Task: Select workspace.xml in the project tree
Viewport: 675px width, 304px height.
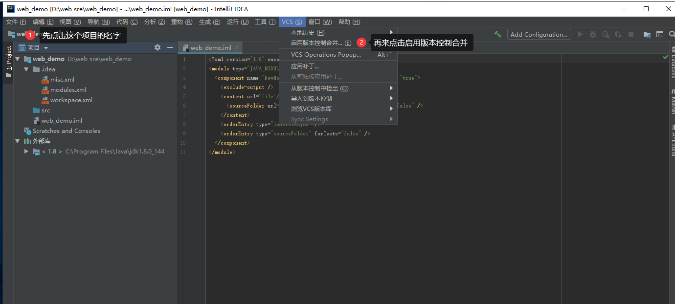Action: pyautogui.click(x=71, y=100)
